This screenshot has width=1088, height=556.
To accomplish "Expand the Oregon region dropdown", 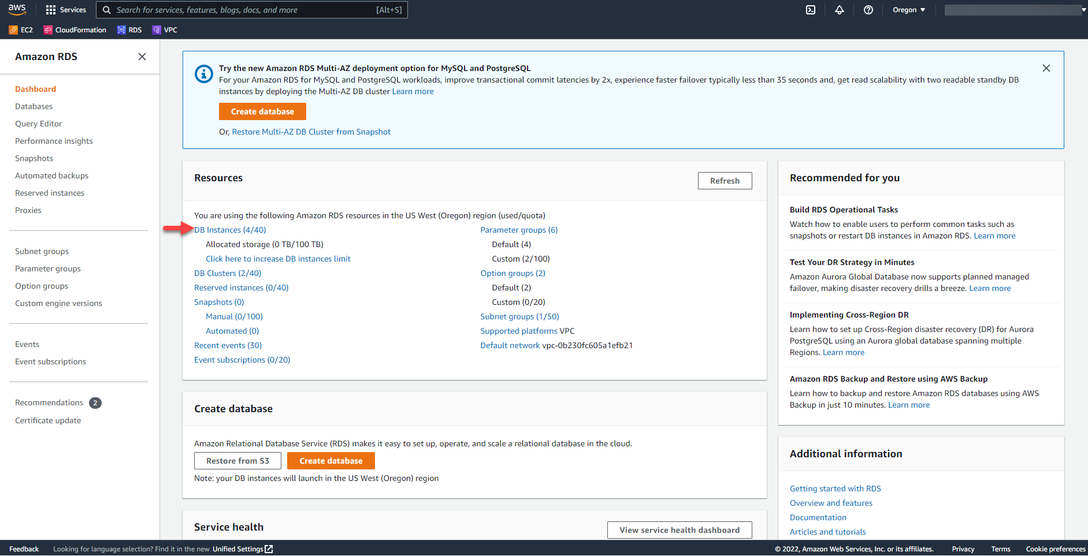I will click(x=908, y=10).
